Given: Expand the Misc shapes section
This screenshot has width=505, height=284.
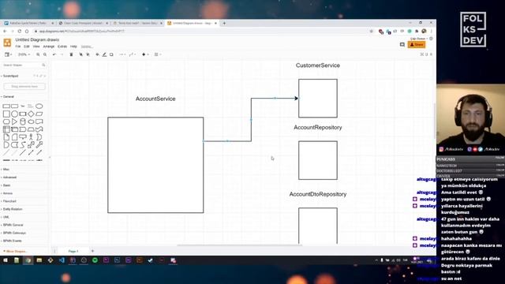Looking at the screenshot, I should [x=6, y=170].
